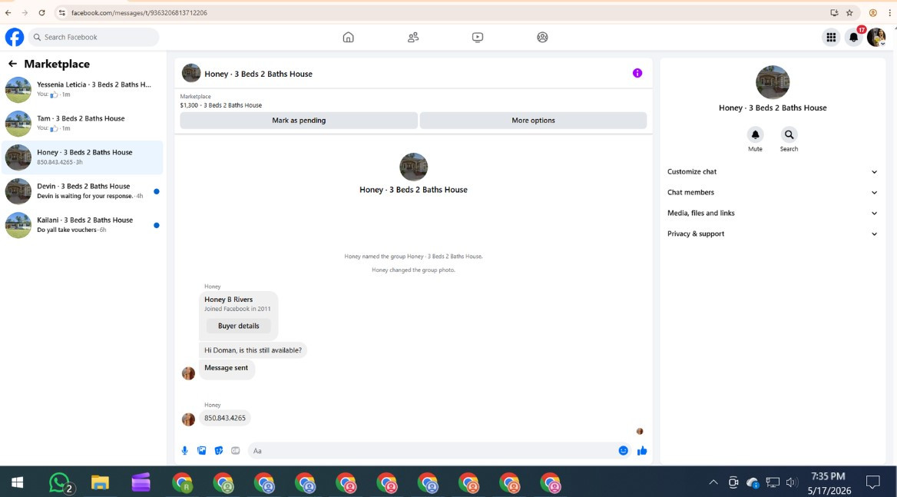Screen dimensions: 897x497
Task: Go to the Home feed icon
Action: [x=349, y=37]
